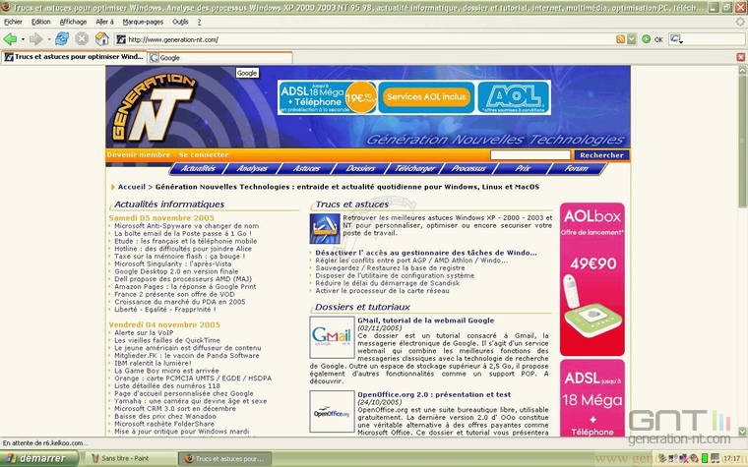The width and height of the screenshot is (748, 467).
Task: Open the ? help menu
Action: click(199, 22)
